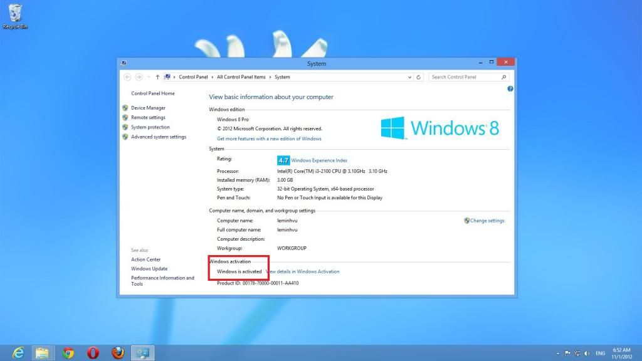Click the Back navigation arrow
642x361 pixels.
pyautogui.click(x=127, y=77)
